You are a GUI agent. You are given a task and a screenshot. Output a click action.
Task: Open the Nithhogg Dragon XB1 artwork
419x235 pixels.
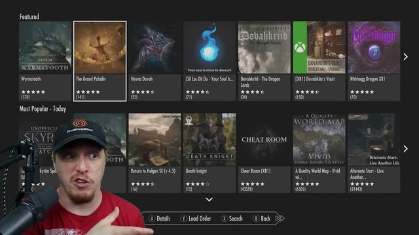(374, 48)
